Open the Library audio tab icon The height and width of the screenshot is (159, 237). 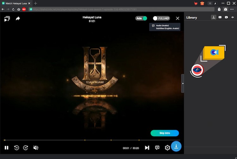(233, 17)
